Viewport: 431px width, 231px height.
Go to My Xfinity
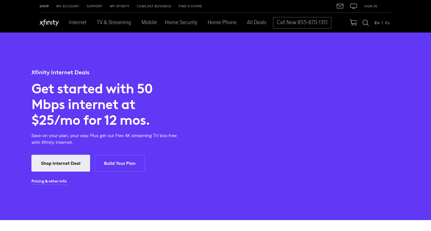[120, 6]
